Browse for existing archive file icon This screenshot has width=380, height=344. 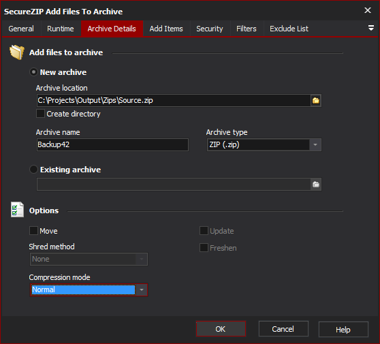316,185
